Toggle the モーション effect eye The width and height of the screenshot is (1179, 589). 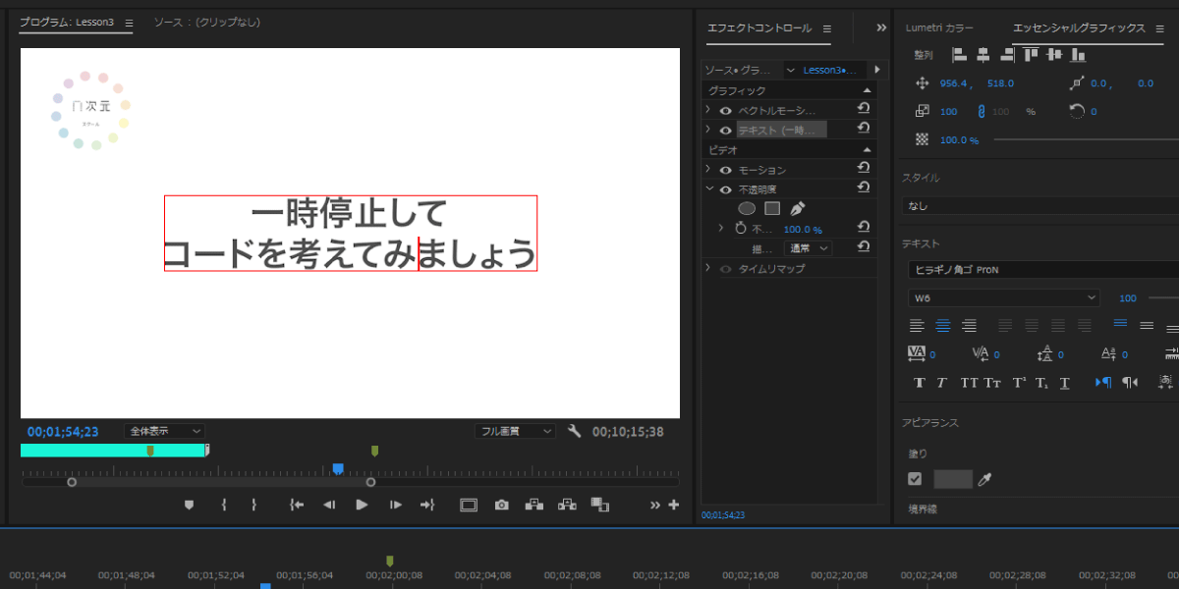point(726,170)
